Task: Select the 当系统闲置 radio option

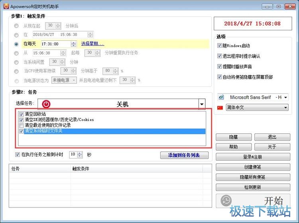Action: click(16, 62)
